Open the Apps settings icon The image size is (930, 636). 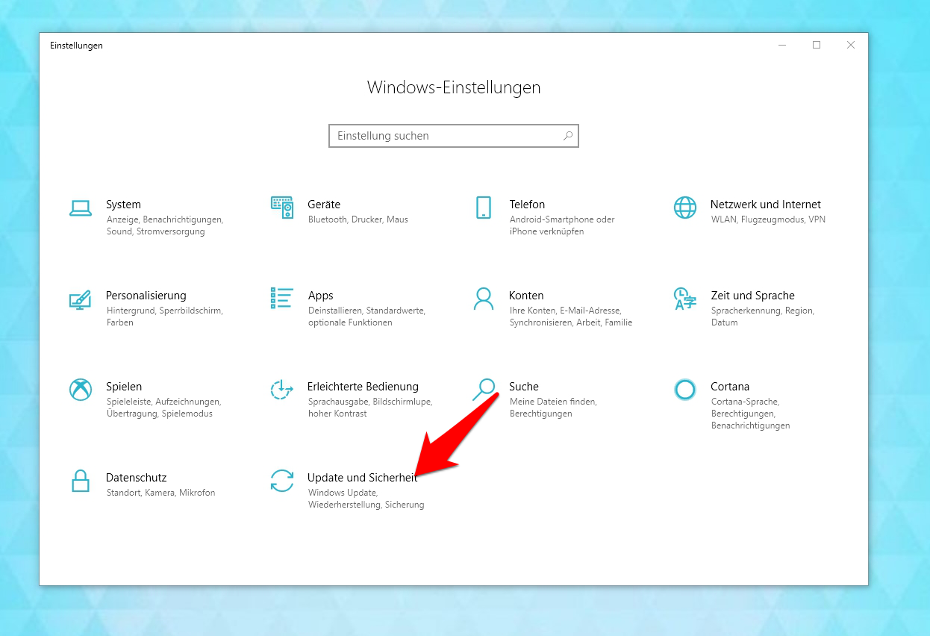(282, 299)
